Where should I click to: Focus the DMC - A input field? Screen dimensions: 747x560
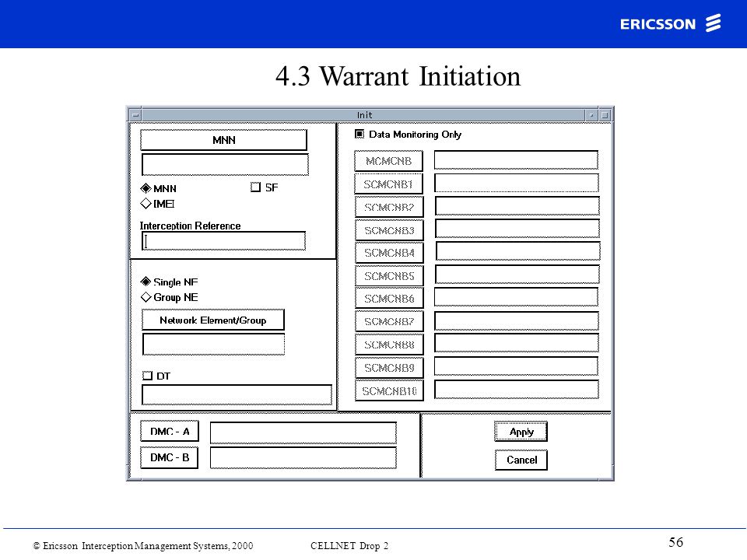click(x=303, y=433)
